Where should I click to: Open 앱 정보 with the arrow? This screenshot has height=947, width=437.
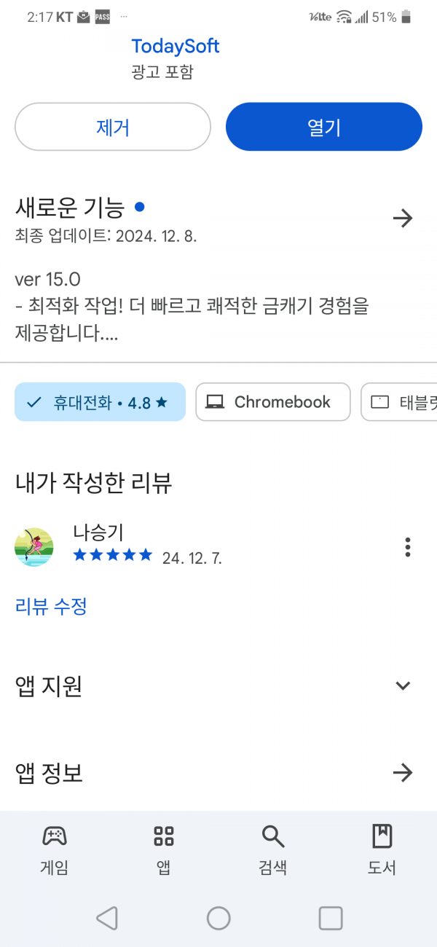pyautogui.click(x=403, y=773)
